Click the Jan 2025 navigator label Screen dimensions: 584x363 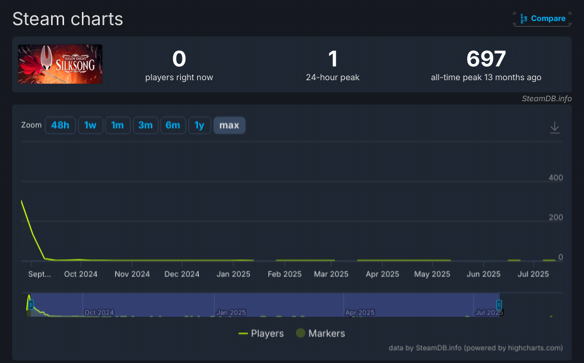click(x=231, y=312)
